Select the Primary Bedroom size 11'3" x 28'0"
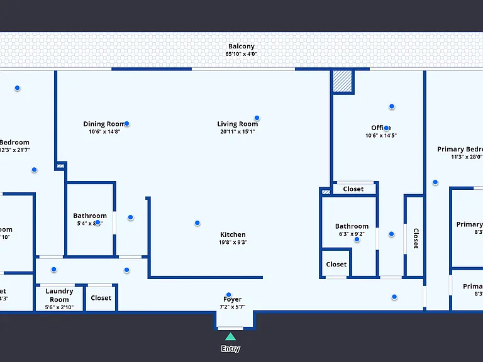 (467, 156)
